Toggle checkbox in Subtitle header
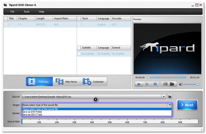 click(x=79, y=48)
